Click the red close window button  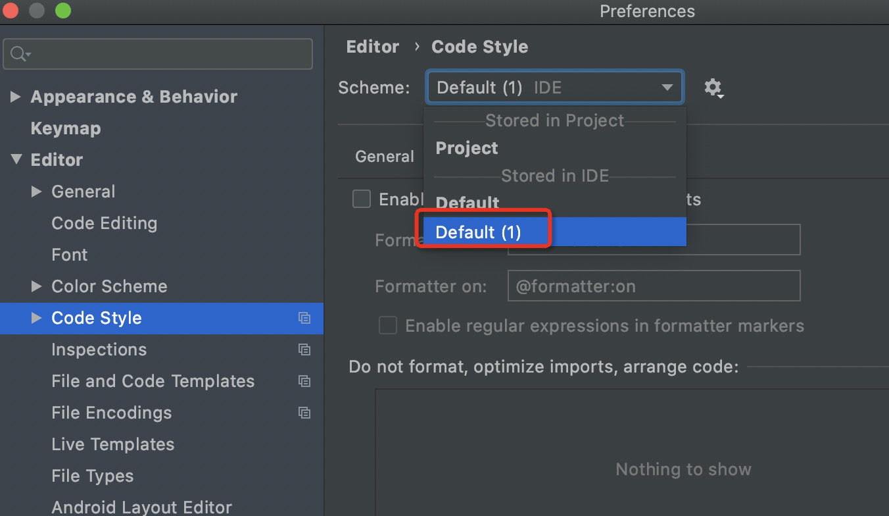coord(11,11)
